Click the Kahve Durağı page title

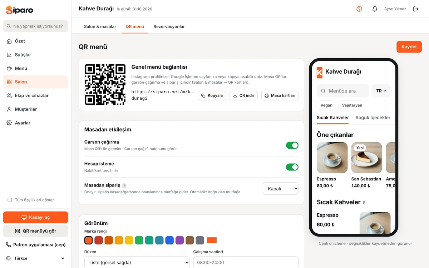click(x=96, y=9)
